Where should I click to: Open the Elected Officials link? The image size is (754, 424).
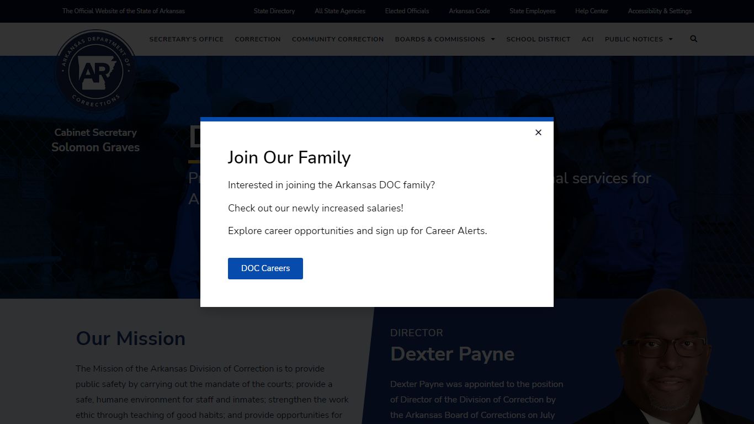(407, 11)
